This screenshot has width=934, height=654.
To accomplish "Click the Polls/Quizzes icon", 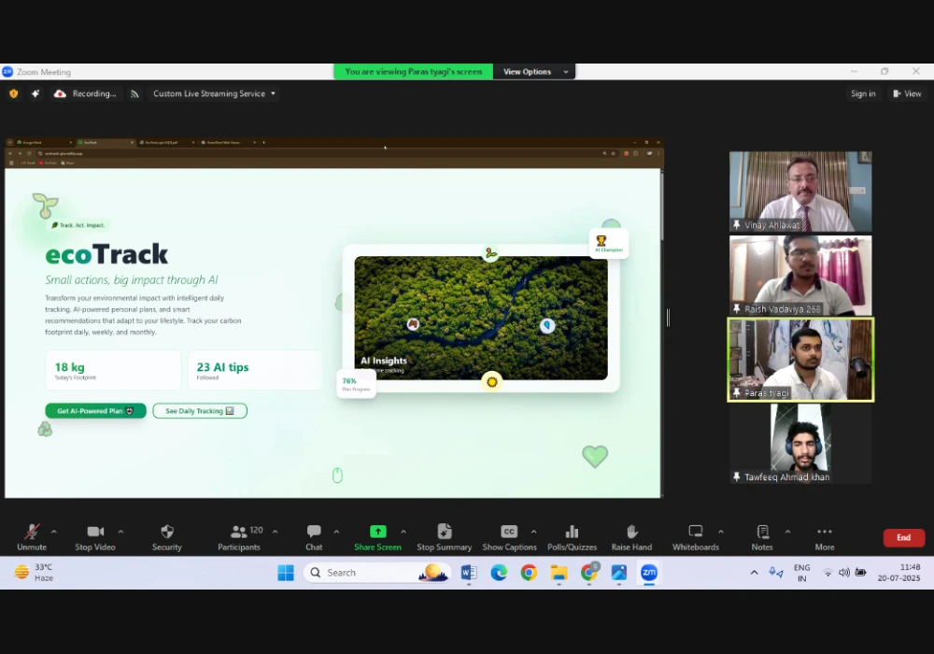I will [x=572, y=532].
